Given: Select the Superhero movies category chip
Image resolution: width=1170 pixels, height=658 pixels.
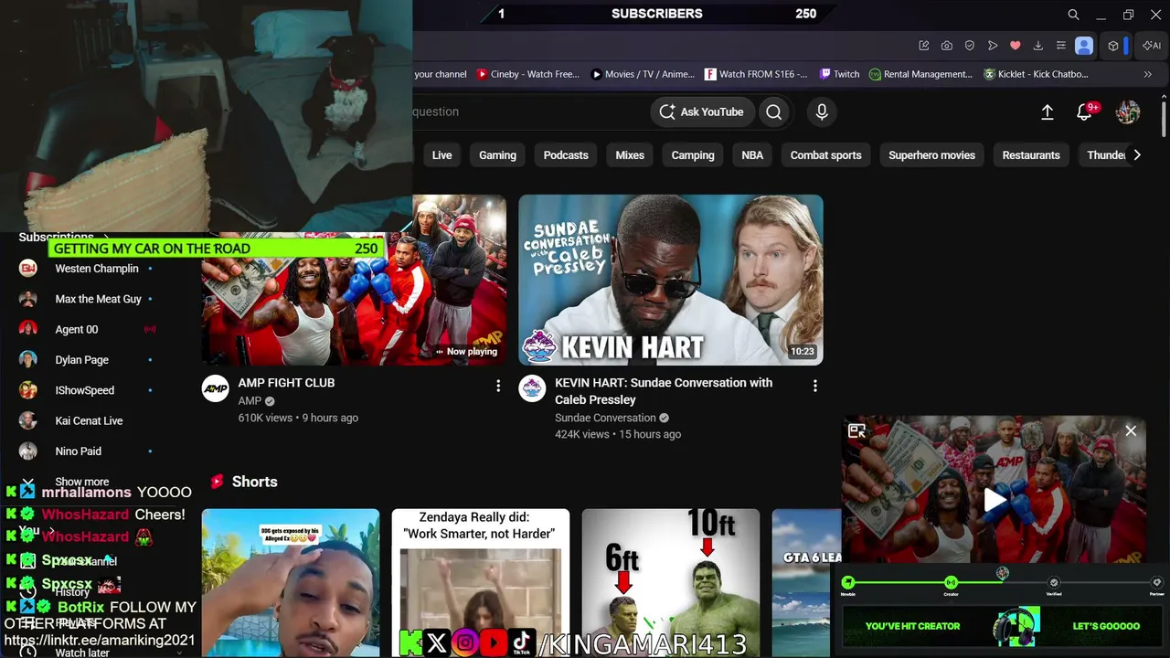Looking at the screenshot, I should tap(932, 155).
